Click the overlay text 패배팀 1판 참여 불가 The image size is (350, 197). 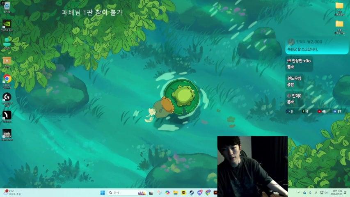point(92,12)
